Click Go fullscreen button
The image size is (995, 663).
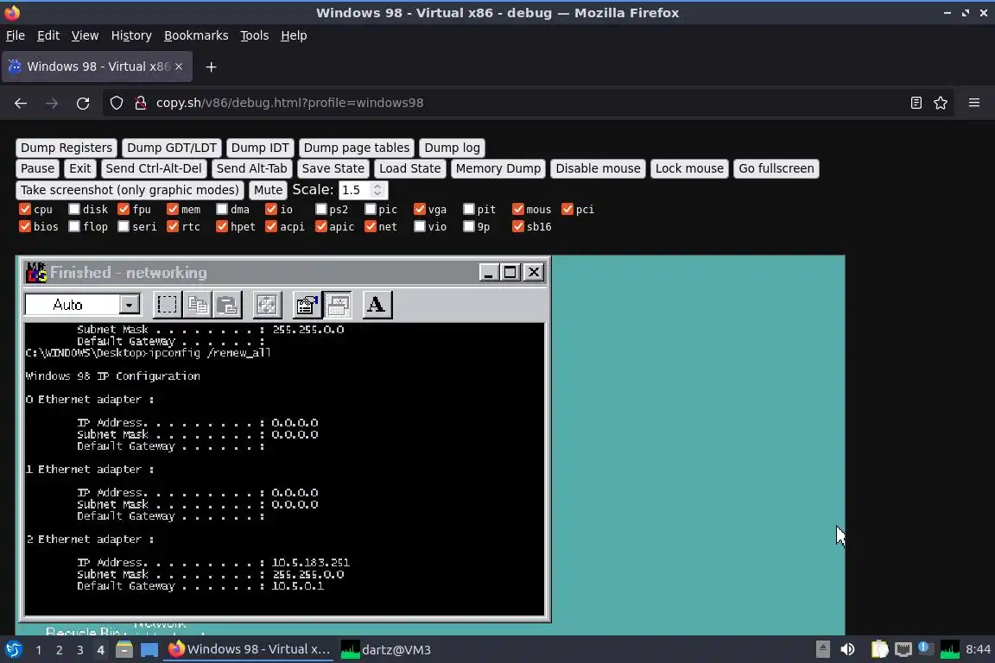coord(776,168)
